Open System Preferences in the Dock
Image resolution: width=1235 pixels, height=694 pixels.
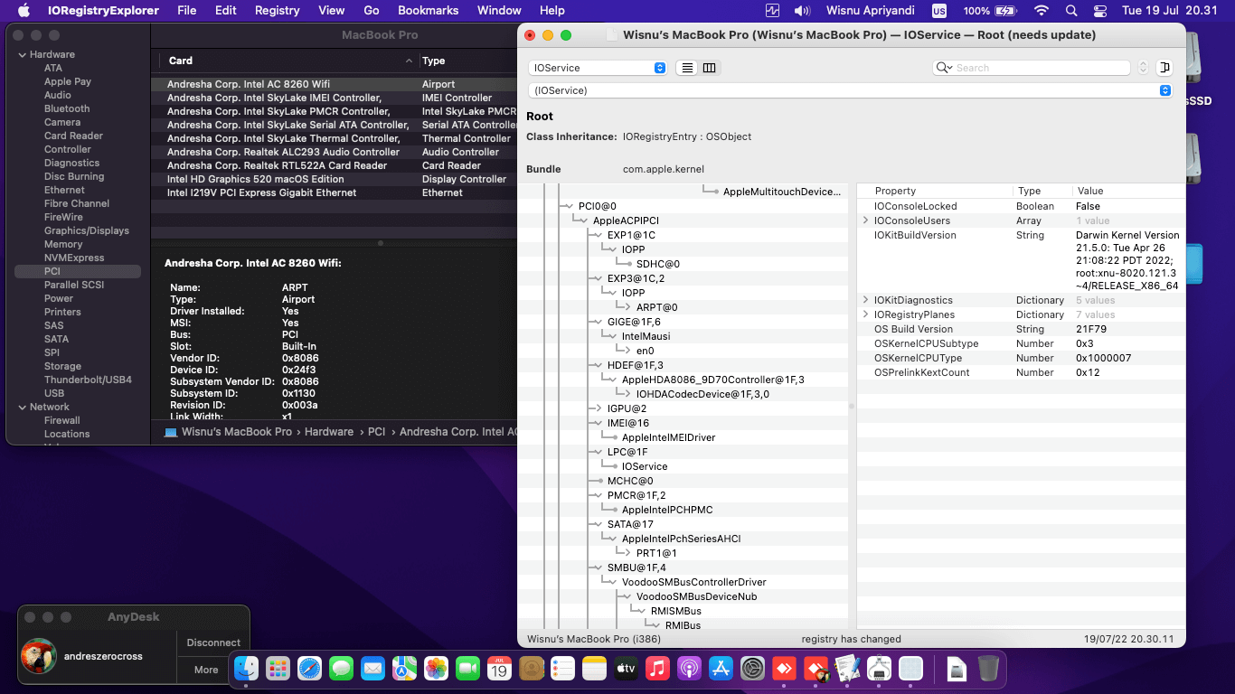[x=752, y=669]
